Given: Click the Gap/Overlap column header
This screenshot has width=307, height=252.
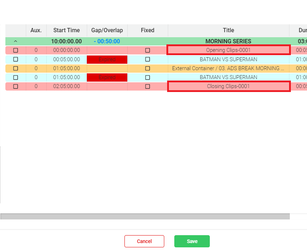Looking at the screenshot, I should click(x=107, y=30).
